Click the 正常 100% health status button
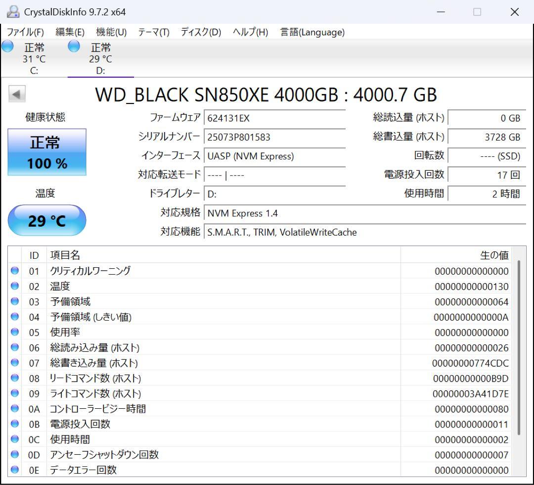This screenshot has width=534, height=485. pyautogui.click(x=47, y=152)
